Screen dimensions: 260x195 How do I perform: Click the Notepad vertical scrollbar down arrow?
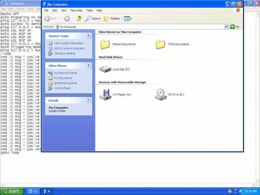(x=257, y=180)
